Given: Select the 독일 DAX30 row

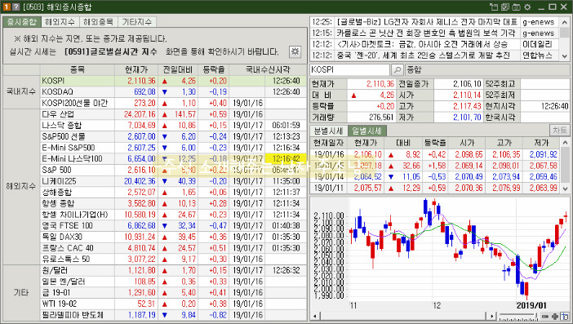Looking at the screenshot, I should 174,237.
